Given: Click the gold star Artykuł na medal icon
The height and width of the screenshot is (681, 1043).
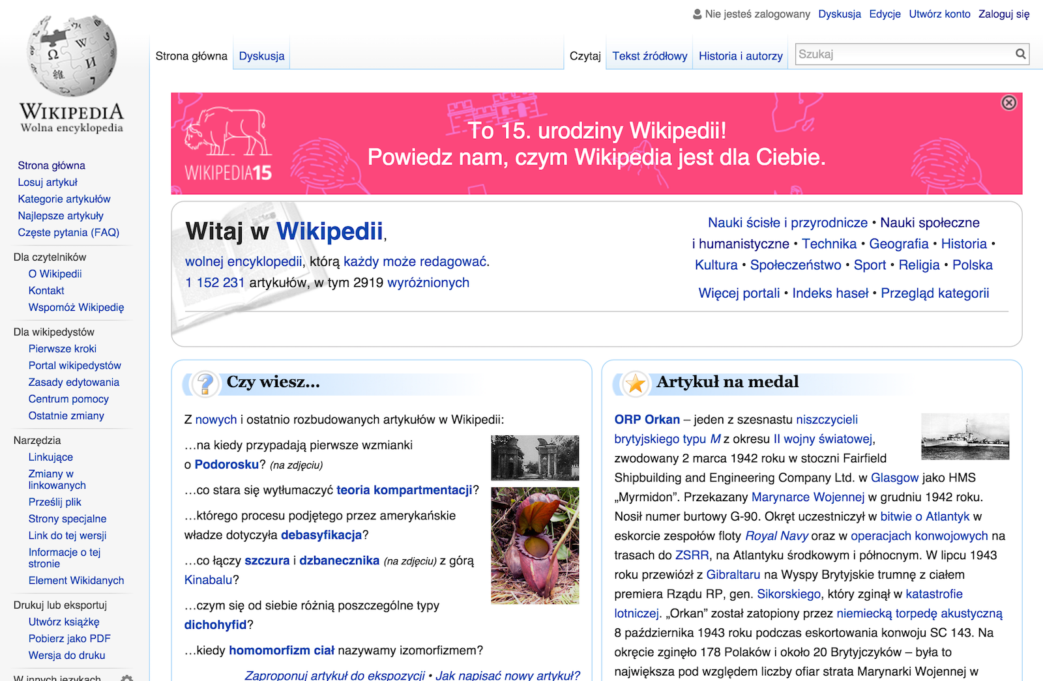Looking at the screenshot, I should (636, 383).
